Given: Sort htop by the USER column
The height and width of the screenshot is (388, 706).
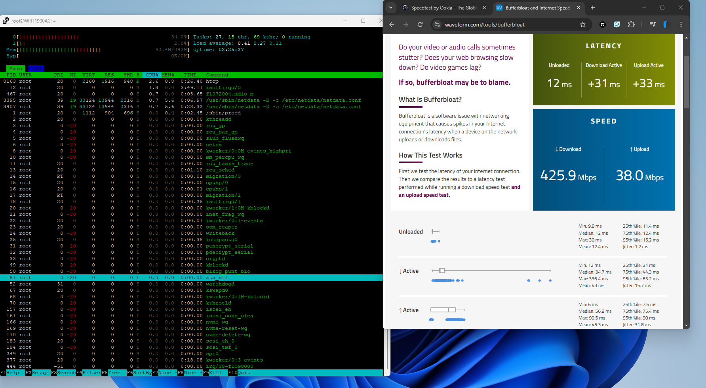Looking at the screenshot, I should pyautogui.click(x=25, y=75).
